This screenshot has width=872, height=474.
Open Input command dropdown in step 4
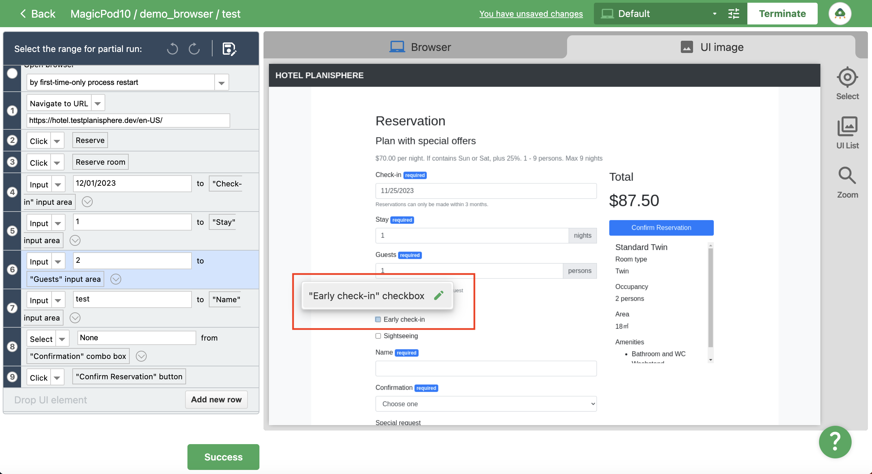click(58, 184)
